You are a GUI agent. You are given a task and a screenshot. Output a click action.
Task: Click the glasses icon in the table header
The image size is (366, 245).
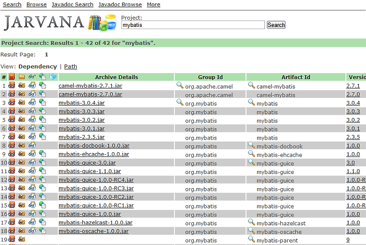[x=32, y=77]
